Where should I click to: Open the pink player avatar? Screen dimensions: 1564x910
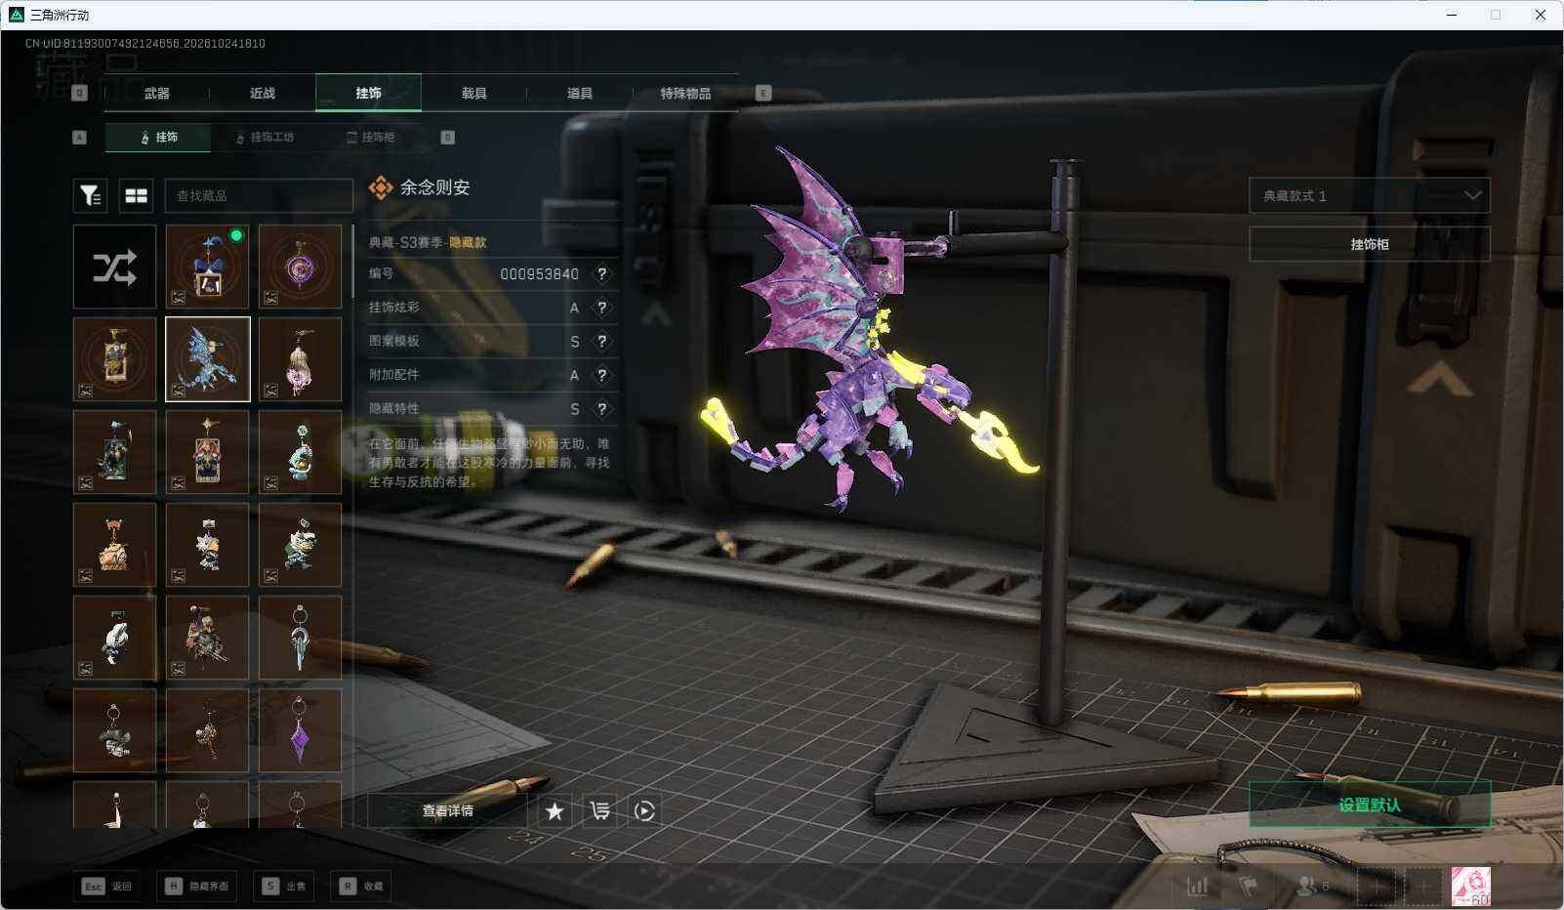coord(1470,886)
